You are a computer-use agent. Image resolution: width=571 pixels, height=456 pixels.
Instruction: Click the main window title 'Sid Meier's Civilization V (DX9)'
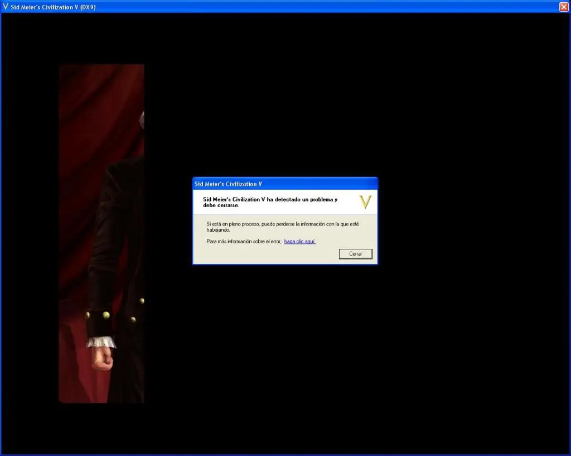coord(53,7)
